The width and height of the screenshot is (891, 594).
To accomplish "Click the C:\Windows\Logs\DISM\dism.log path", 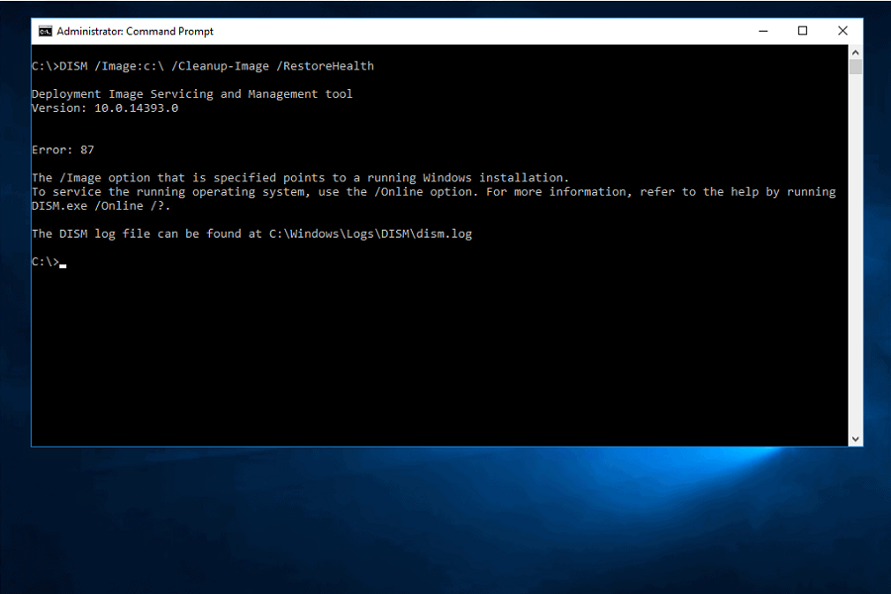I will 370,234.
